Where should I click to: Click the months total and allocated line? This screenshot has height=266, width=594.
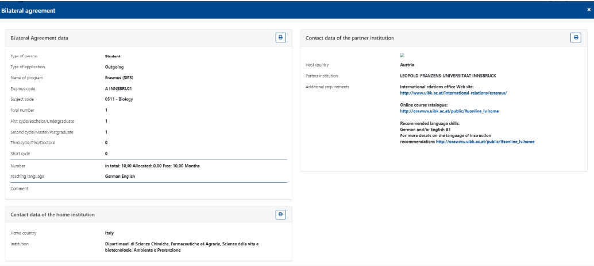[148, 166]
